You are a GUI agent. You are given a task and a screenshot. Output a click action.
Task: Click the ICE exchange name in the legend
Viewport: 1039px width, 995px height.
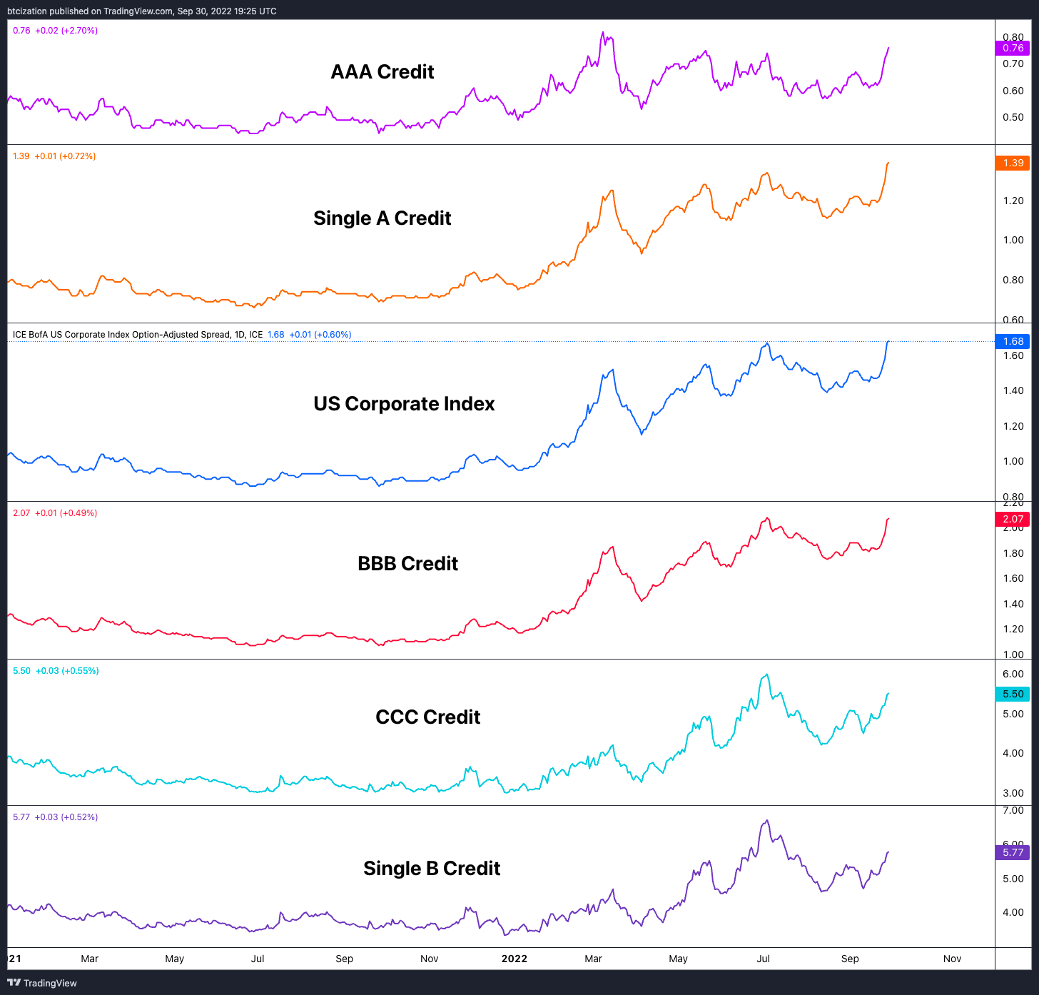point(255,334)
